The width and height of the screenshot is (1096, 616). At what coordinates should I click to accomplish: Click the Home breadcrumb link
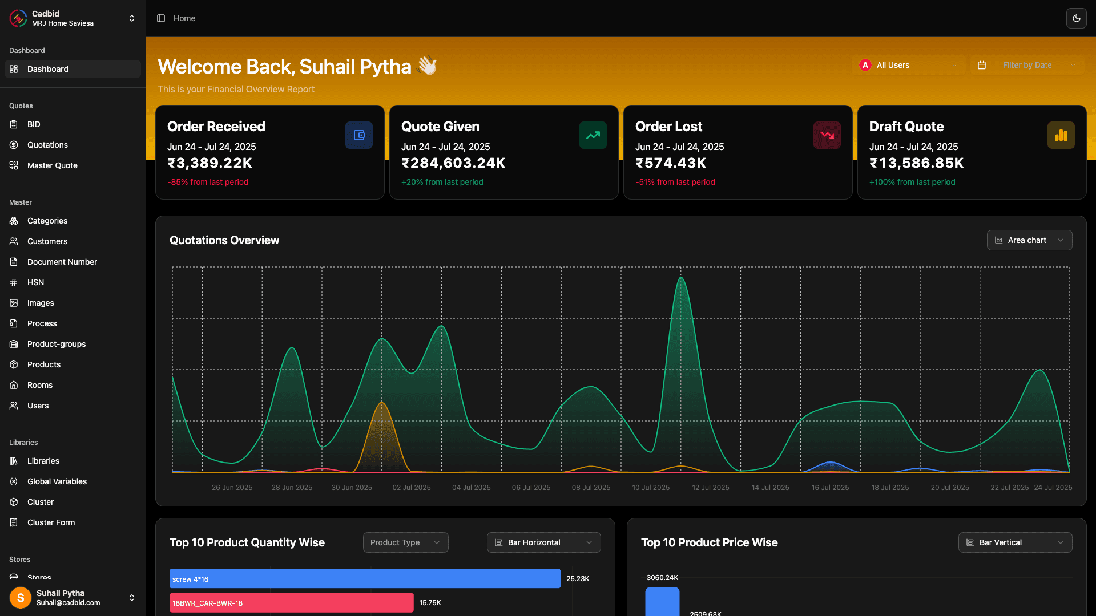[x=184, y=18]
